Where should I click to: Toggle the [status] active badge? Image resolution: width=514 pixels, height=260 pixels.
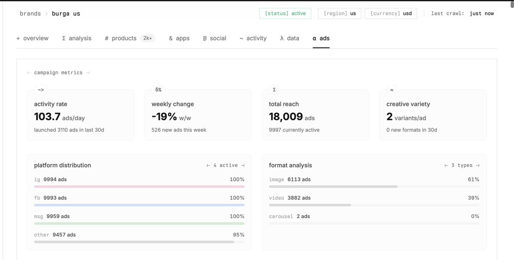click(285, 13)
